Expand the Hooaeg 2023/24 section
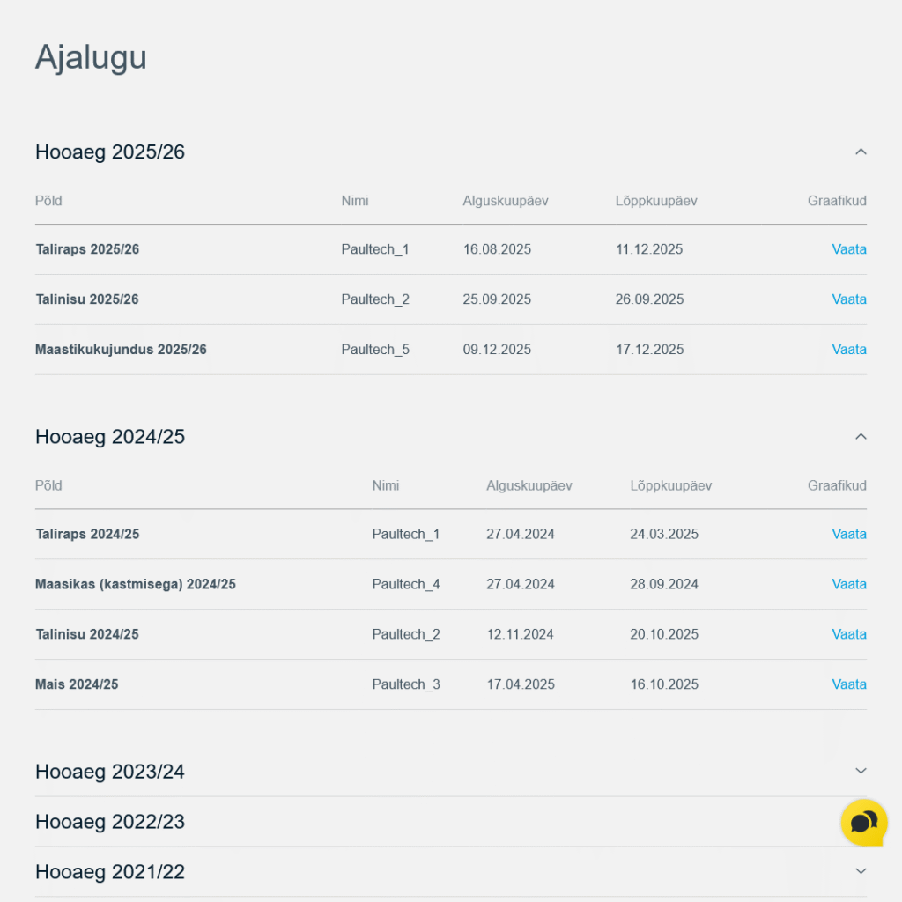The image size is (902, 902). pos(861,771)
